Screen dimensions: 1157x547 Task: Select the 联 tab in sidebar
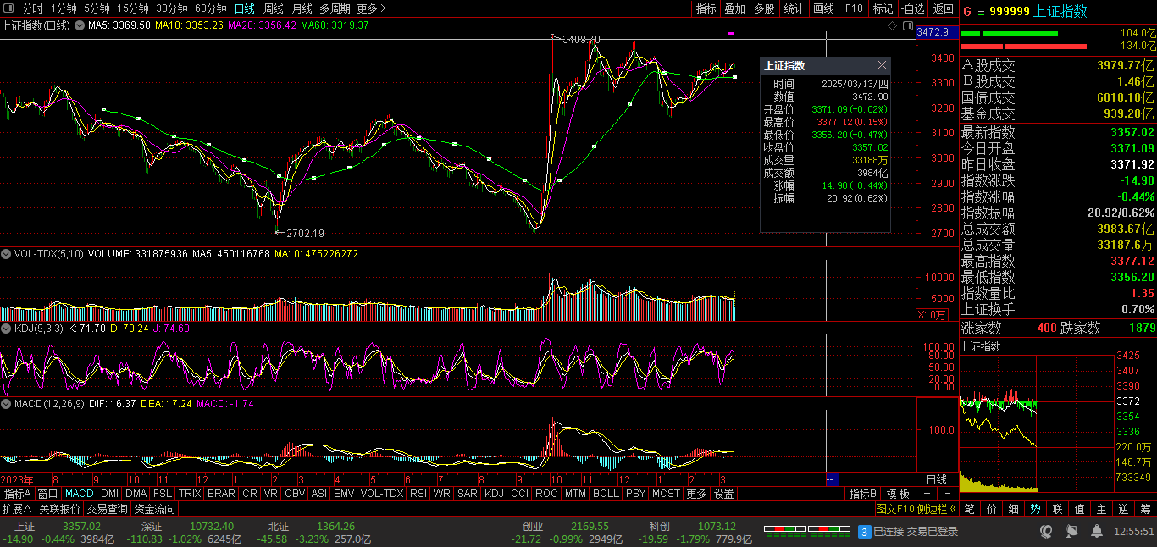coord(1057,509)
